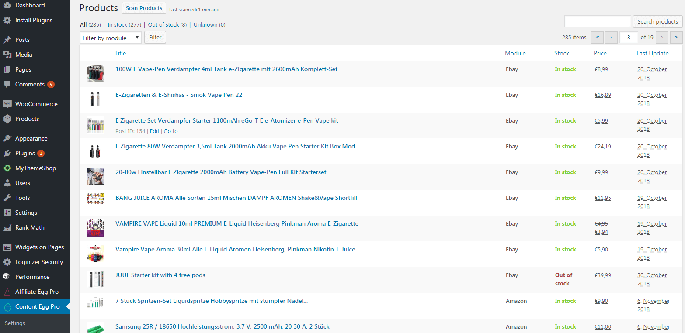The height and width of the screenshot is (333, 685).
Task: Click the Affiliate Egg Pro icon
Action: pos(7,292)
